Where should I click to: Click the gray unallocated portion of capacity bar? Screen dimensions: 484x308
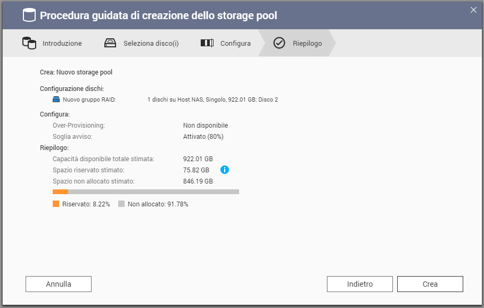click(153, 192)
